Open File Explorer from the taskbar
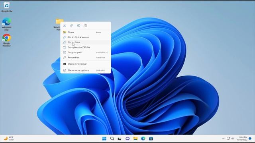 click(135, 139)
